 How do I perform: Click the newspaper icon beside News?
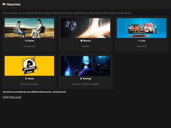tap(26, 78)
